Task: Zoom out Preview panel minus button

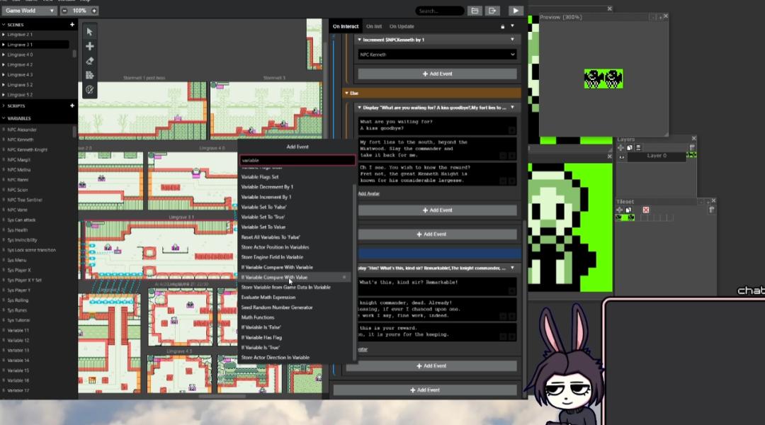Action: [x=652, y=18]
